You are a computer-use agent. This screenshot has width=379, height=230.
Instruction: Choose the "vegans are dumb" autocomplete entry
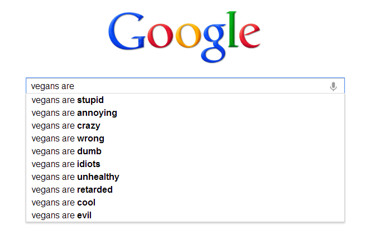[x=185, y=151]
